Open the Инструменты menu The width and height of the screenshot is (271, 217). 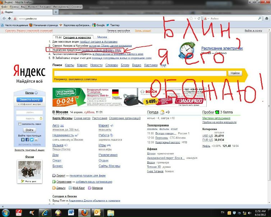[x=60, y=7]
